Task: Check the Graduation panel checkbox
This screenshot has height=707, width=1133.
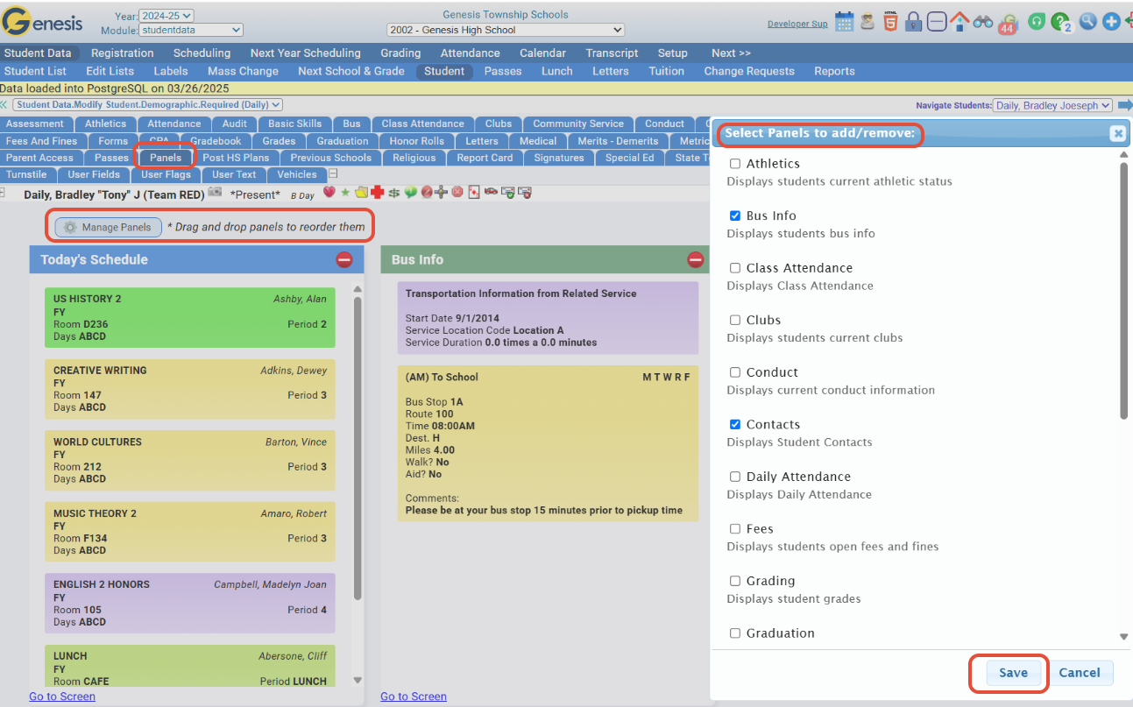Action: 735,633
